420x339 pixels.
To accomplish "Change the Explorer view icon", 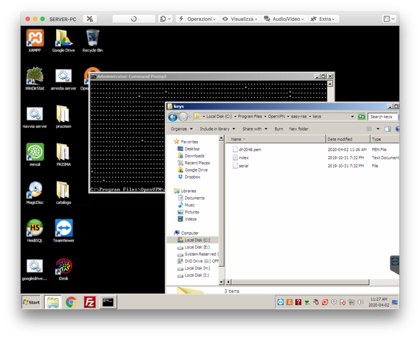I will (369, 129).
